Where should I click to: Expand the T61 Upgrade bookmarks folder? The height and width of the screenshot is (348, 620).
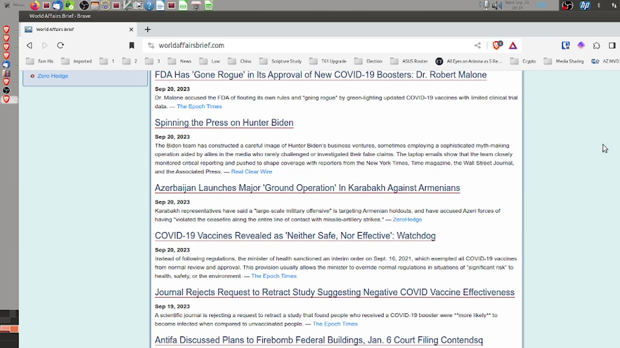click(328, 61)
